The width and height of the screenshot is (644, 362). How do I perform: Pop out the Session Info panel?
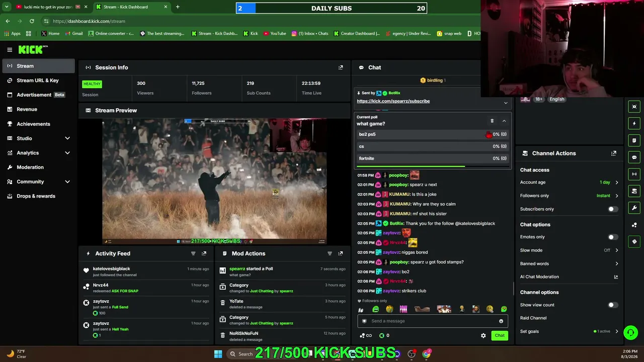341,67
